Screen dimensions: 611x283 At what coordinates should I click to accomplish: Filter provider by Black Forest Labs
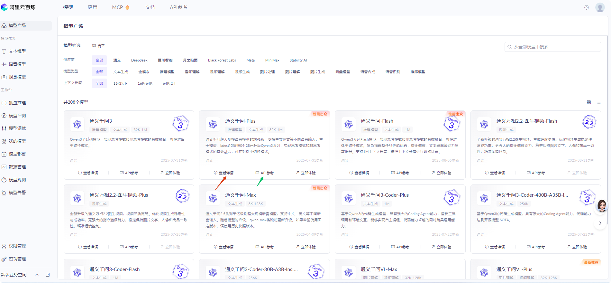tap(222, 60)
